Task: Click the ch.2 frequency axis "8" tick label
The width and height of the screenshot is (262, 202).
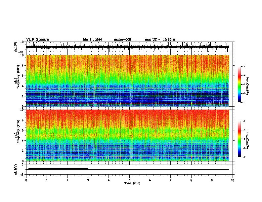Action: (x=23, y=120)
